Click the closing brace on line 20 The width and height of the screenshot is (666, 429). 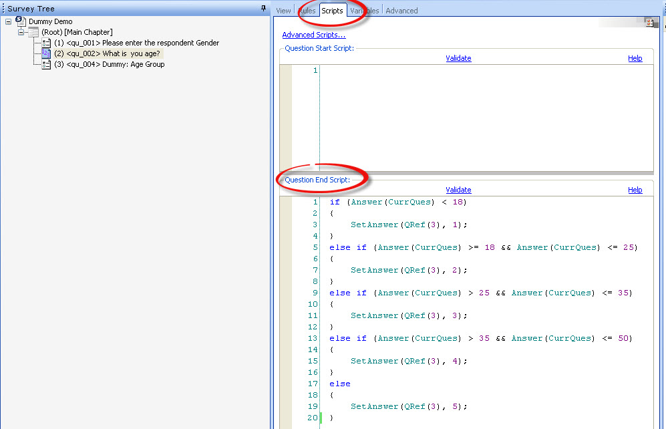coord(332,418)
